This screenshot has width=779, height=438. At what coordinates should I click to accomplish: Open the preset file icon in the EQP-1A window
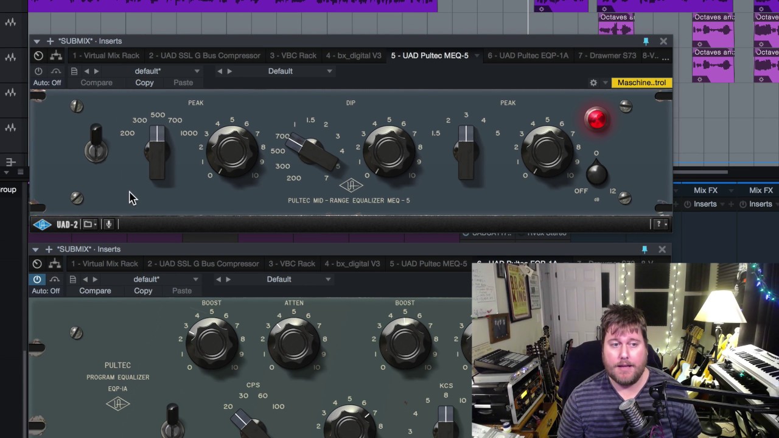click(x=73, y=279)
